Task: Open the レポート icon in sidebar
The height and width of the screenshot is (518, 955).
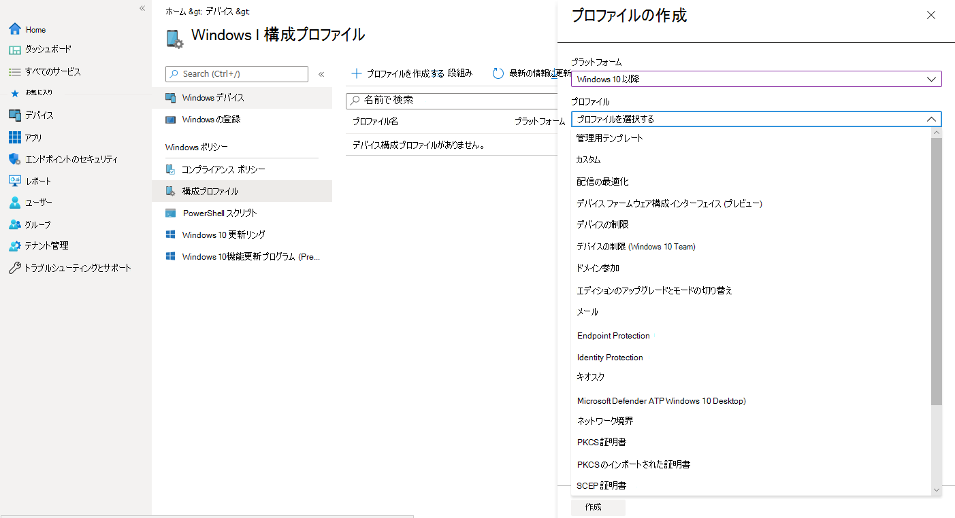Action: pyautogui.click(x=14, y=180)
